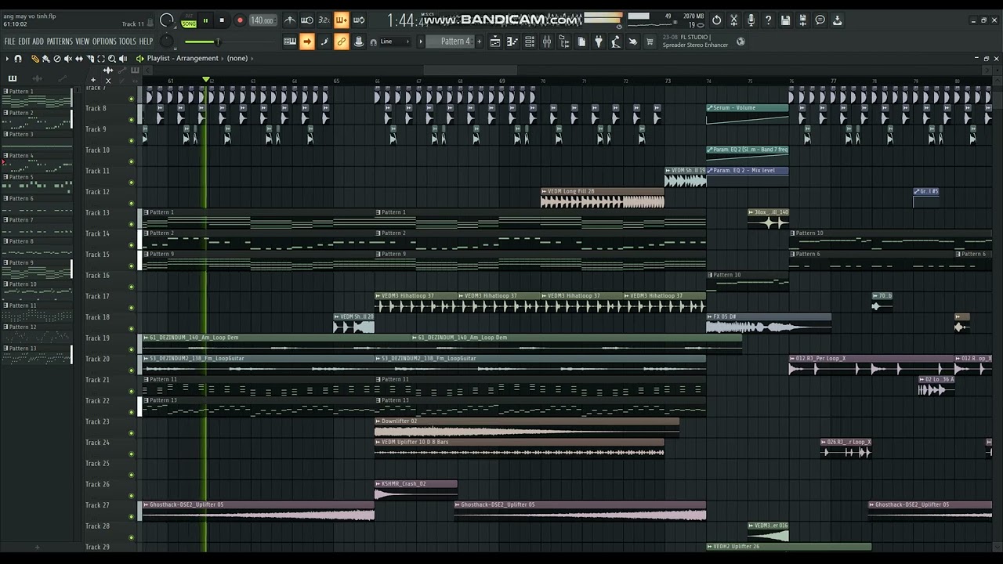Toggle the step edit arrow button
Viewport: 1003px width, 564px height.
click(307, 42)
